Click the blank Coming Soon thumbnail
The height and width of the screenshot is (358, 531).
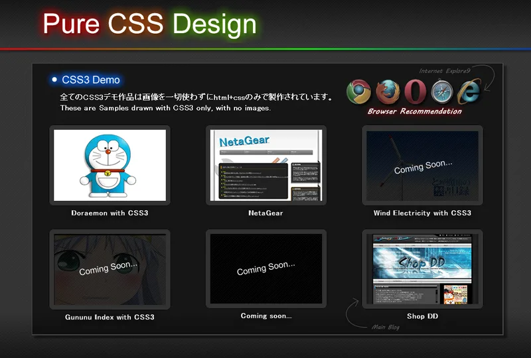click(x=265, y=268)
